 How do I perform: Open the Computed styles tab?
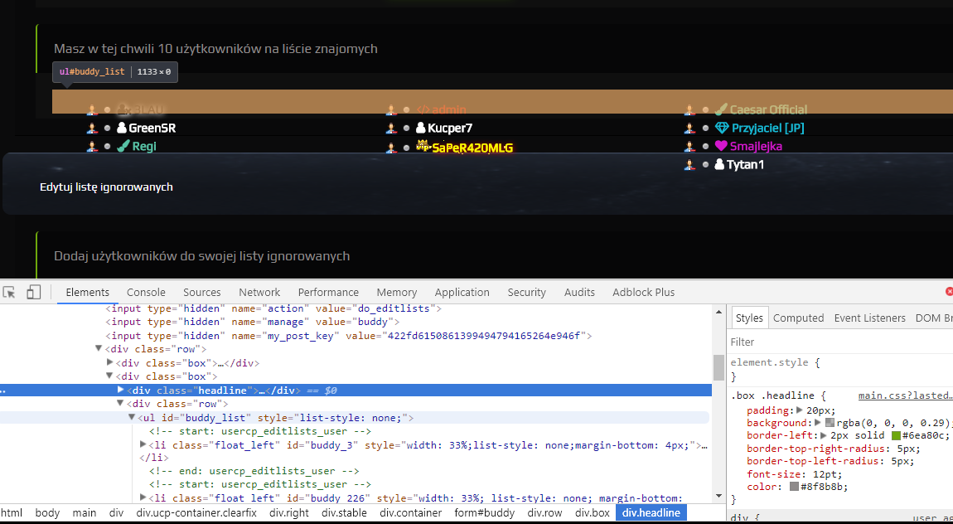(798, 318)
